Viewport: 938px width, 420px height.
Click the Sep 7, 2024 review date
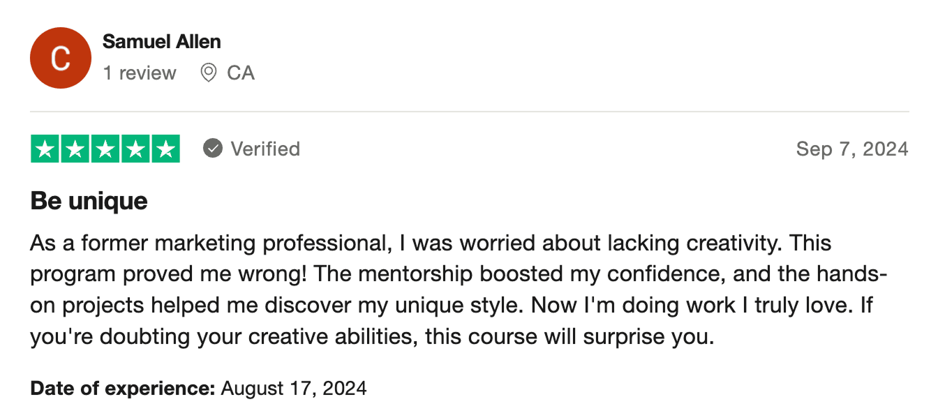pos(851,149)
